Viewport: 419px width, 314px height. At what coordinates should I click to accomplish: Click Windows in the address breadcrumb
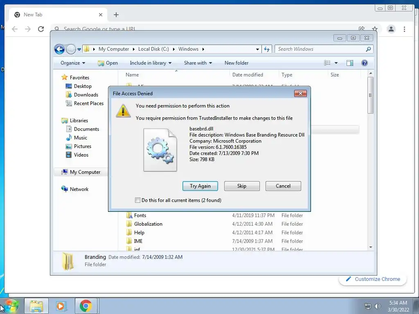188,49
